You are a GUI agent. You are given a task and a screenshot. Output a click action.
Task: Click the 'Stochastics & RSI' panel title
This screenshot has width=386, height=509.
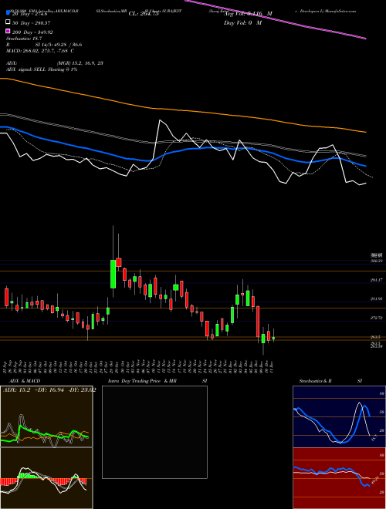(330, 381)
